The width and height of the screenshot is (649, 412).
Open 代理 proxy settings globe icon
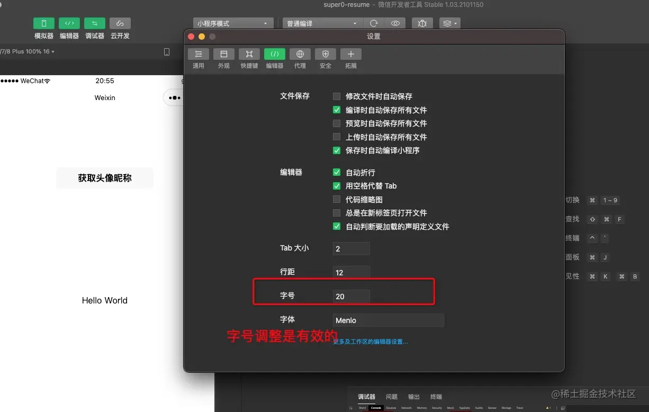coord(300,54)
